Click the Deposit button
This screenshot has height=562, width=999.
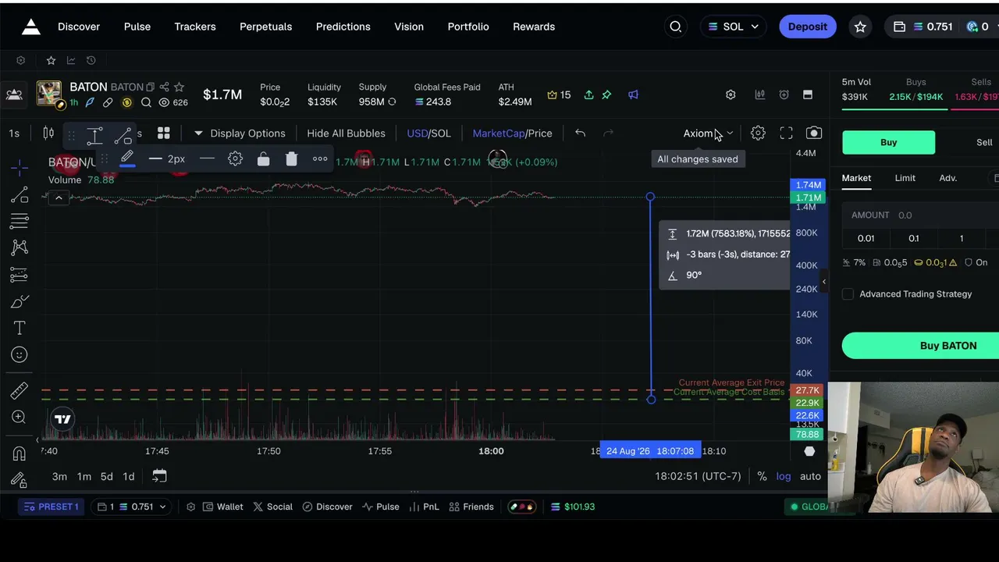(x=808, y=27)
